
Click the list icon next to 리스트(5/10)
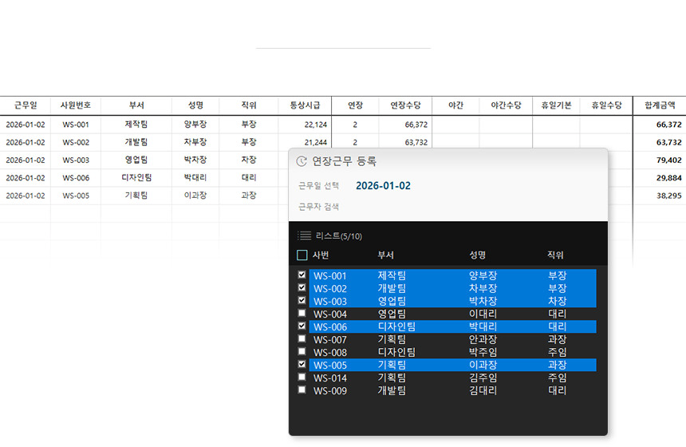[x=304, y=235]
